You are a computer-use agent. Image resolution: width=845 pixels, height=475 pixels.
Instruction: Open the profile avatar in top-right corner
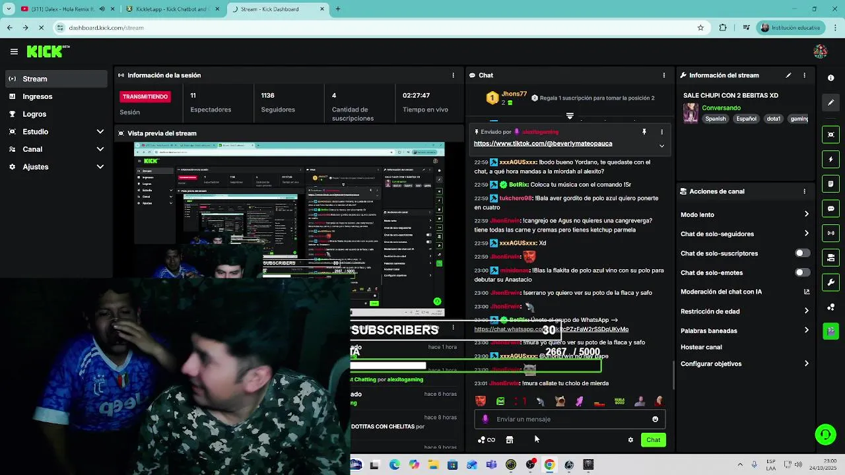821,51
